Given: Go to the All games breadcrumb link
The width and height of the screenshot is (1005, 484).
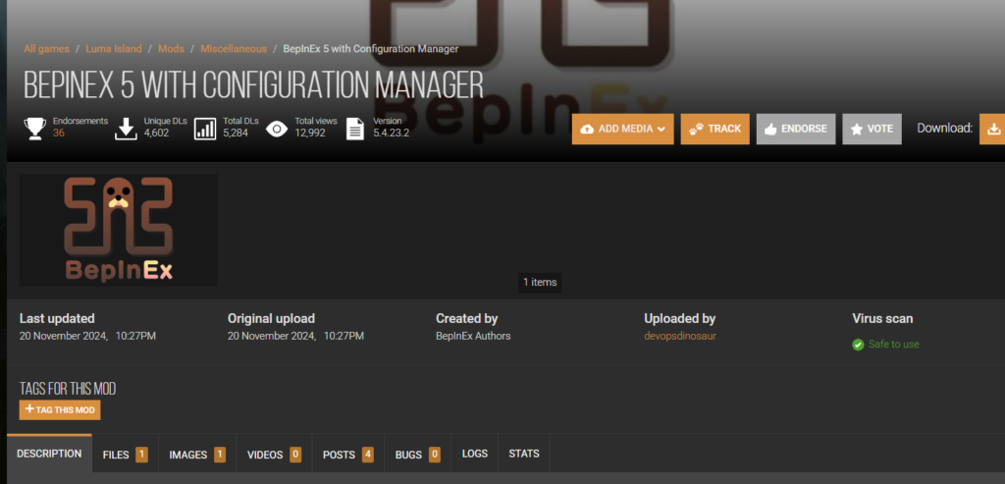Looking at the screenshot, I should [46, 48].
